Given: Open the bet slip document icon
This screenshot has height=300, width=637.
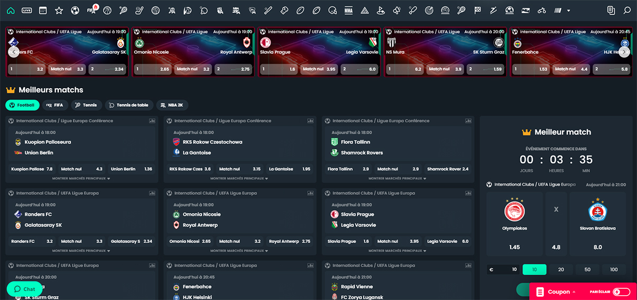Looking at the screenshot, I should pos(611,10).
